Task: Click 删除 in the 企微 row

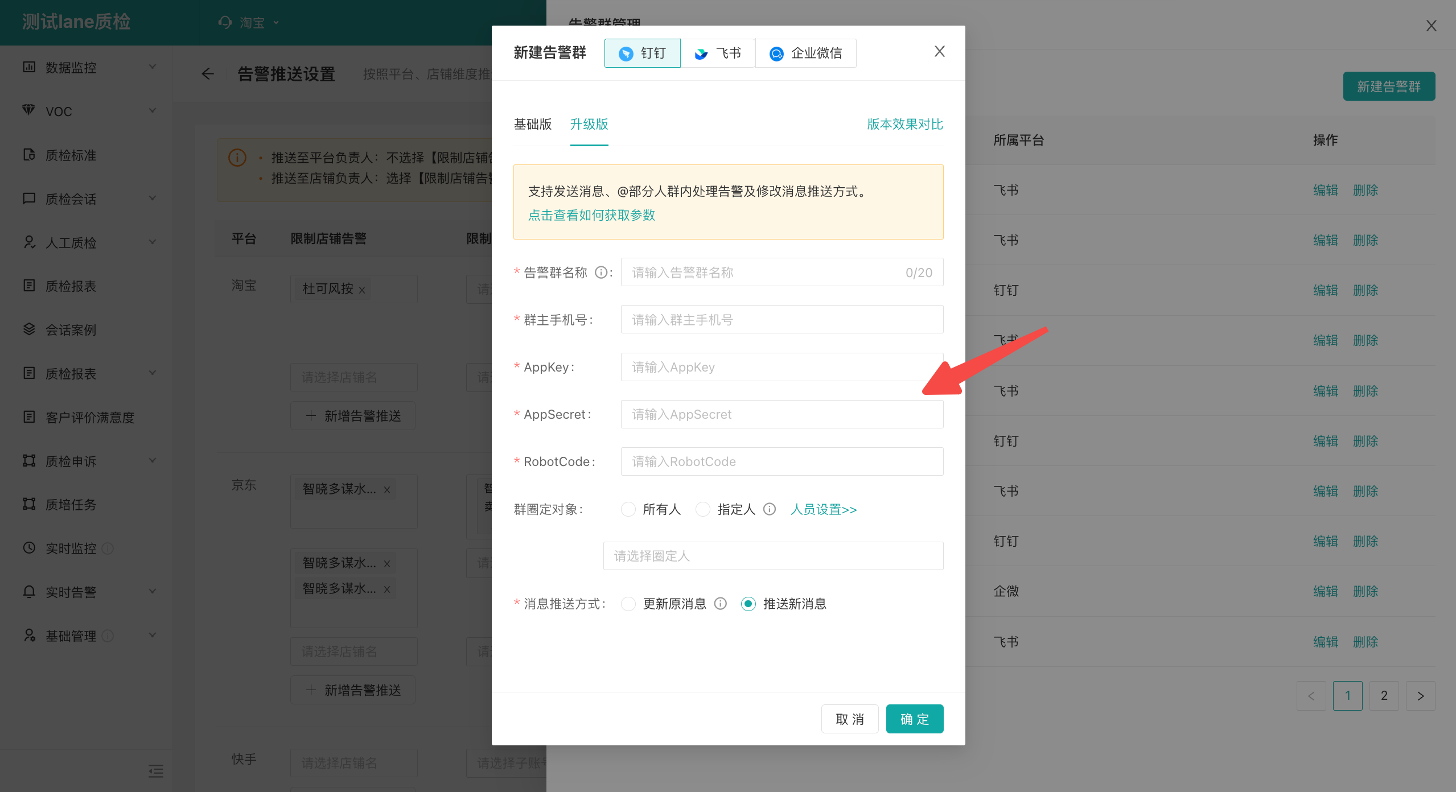Action: coord(1365,591)
